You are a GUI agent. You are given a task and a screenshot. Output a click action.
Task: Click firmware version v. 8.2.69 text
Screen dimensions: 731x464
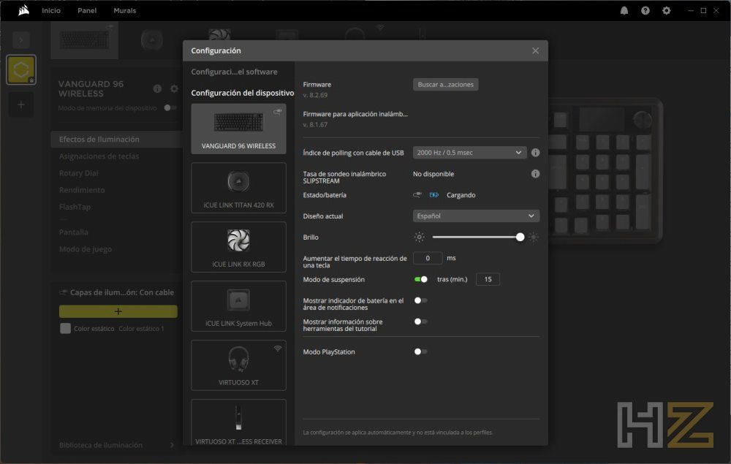(x=315, y=95)
